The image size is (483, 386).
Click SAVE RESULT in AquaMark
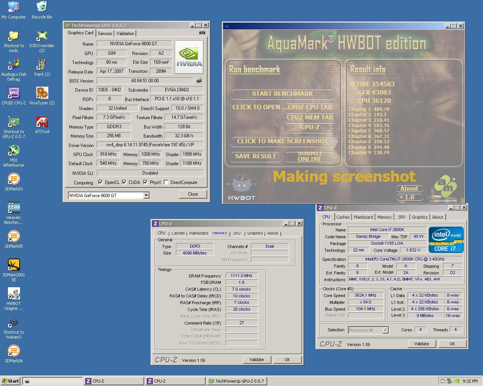(255, 156)
